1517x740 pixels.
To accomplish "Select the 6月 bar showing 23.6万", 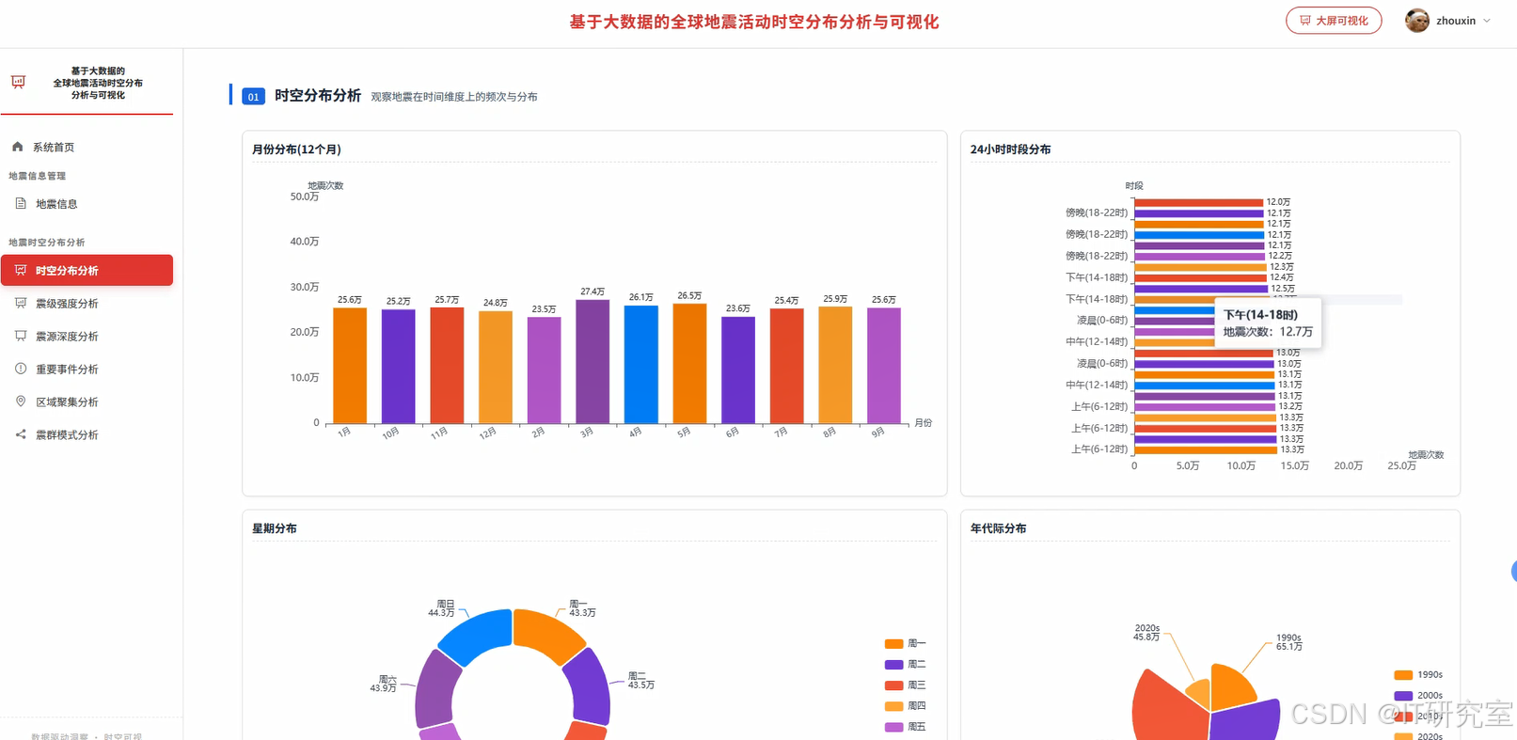I will click(x=738, y=370).
